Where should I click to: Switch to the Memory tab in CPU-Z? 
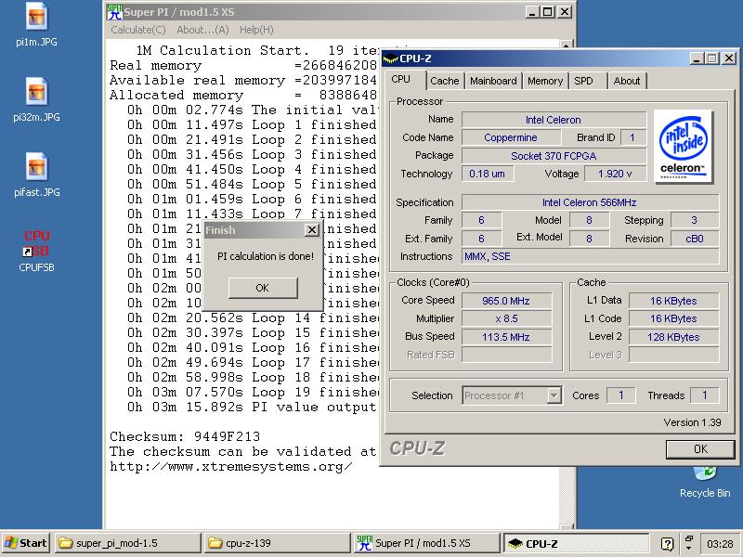pyautogui.click(x=545, y=81)
